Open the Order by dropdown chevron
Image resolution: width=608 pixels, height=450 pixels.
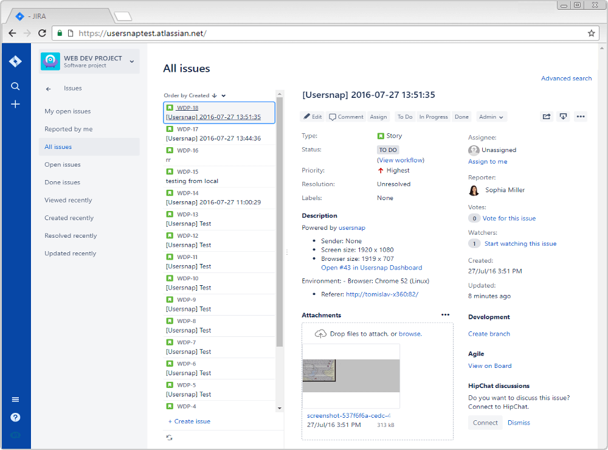(x=224, y=96)
